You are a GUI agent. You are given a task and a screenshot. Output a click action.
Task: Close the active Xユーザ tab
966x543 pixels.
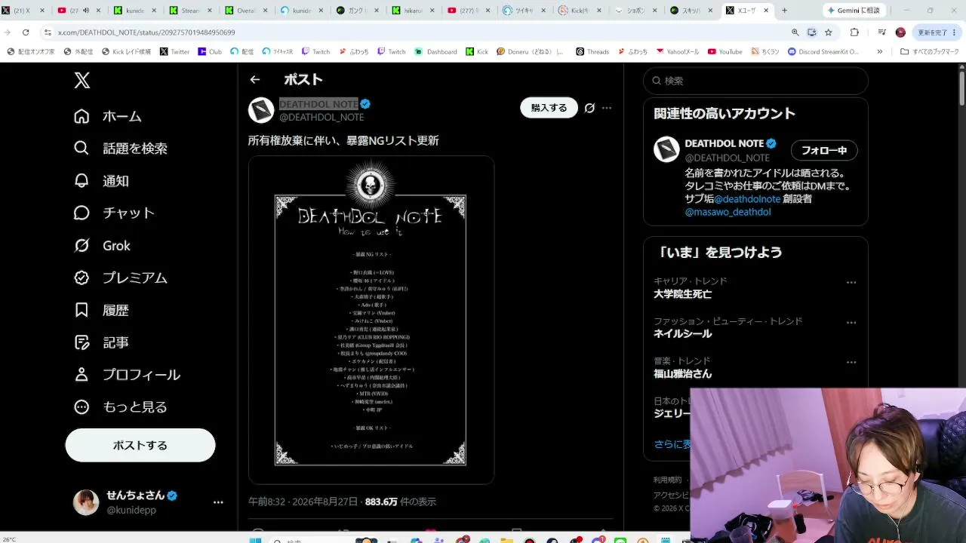click(x=766, y=11)
